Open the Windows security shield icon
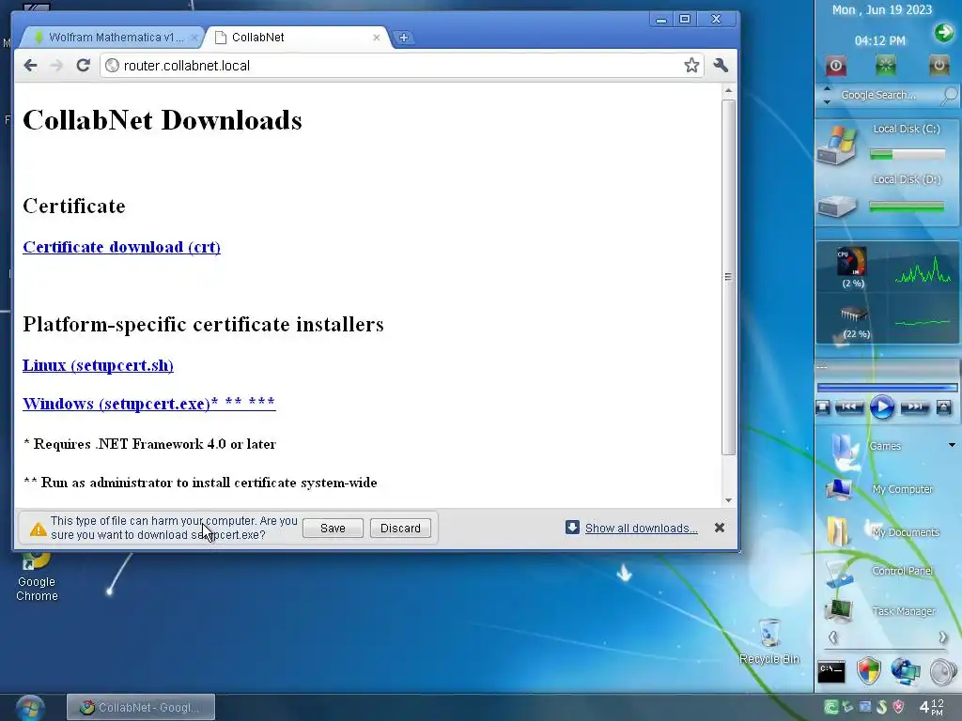Image resolution: width=962 pixels, height=721 pixels. (869, 671)
